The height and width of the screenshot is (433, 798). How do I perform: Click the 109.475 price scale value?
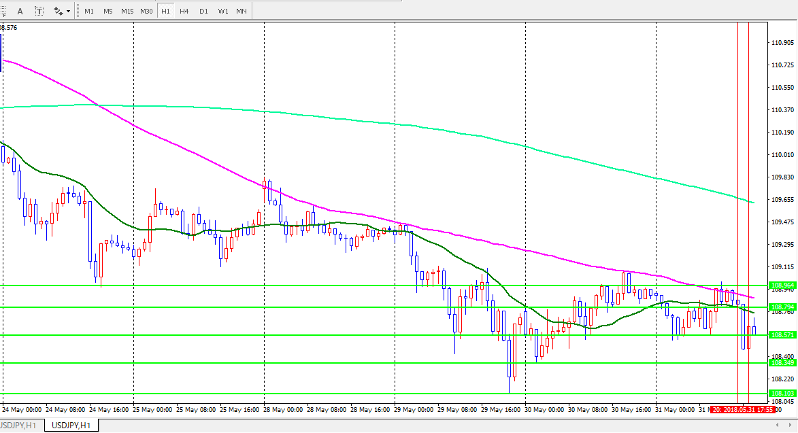tap(783, 222)
